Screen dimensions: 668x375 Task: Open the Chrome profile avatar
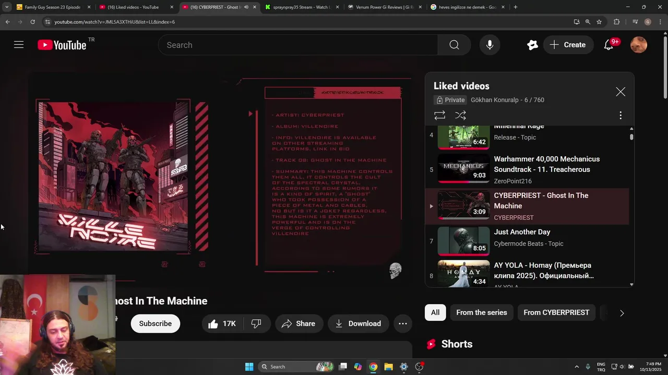pos(648,22)
